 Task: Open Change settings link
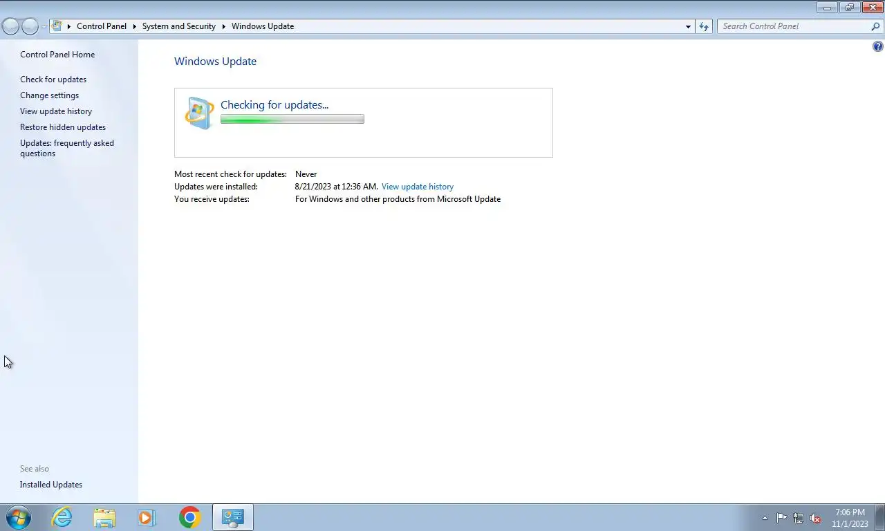point(49,95)
